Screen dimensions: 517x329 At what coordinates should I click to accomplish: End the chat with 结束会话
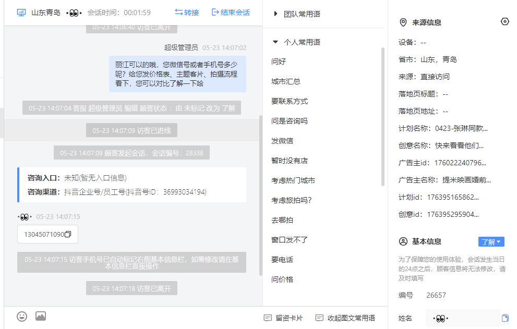[x=231, y=13]
